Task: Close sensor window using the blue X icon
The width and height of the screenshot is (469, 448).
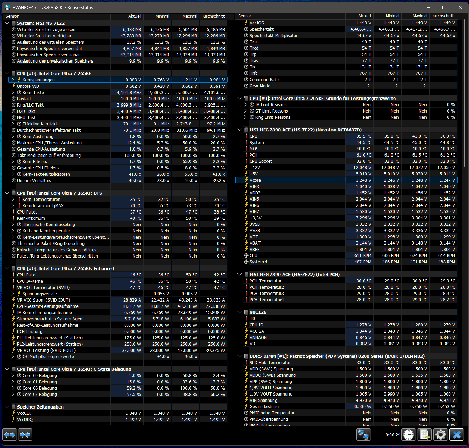Action: pos(457,435)
